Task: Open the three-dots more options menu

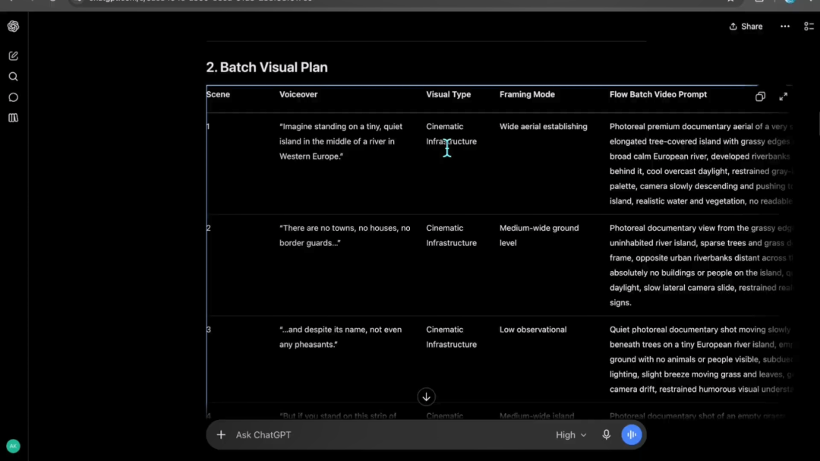Action: [x=785, y=26]
